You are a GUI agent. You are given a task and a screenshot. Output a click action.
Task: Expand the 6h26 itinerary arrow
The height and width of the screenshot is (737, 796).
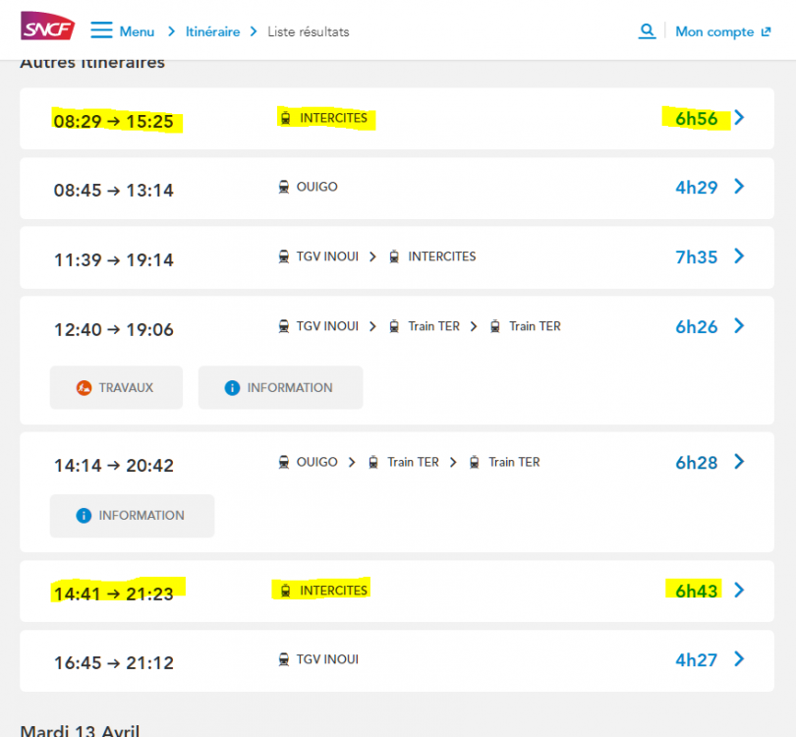click(740, 326)
